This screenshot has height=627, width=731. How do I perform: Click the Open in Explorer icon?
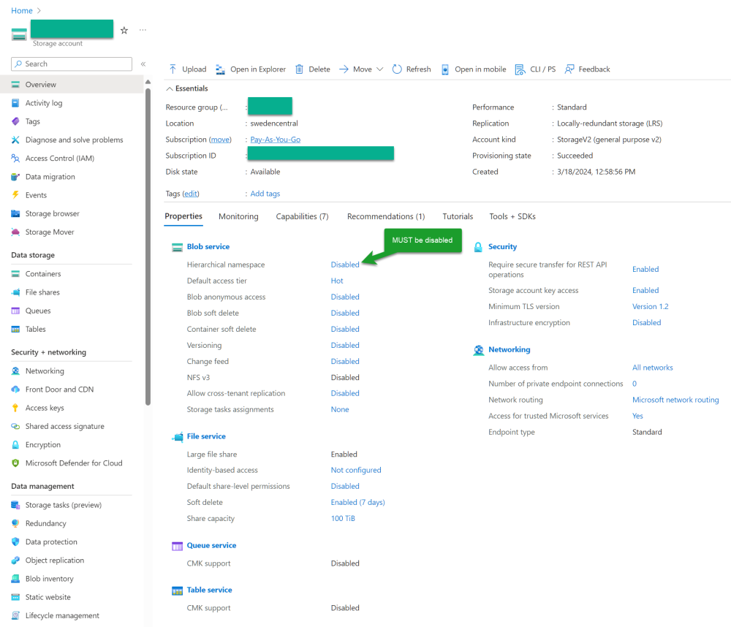[221, 69]
